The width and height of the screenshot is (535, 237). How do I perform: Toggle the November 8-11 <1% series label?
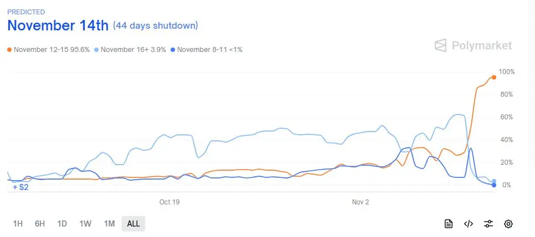pos(210,50)
